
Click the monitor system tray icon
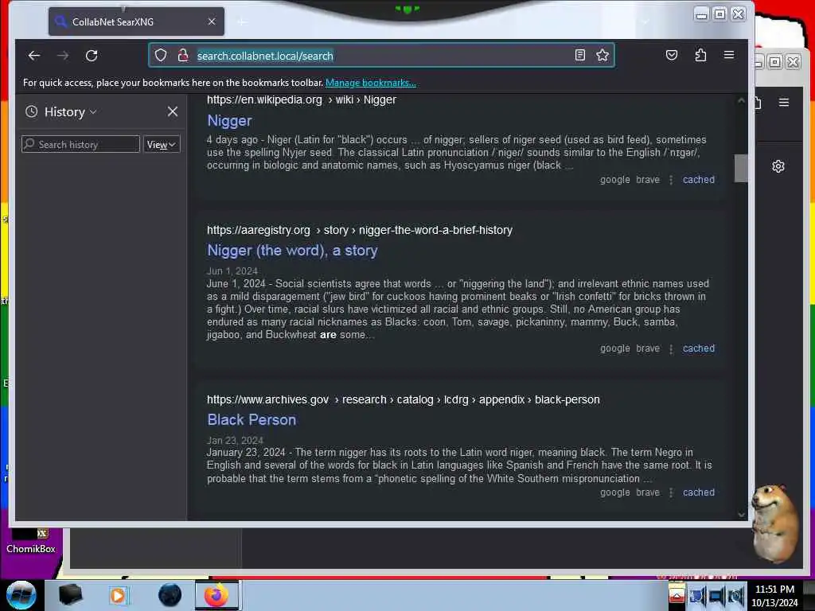(x=717, y=595)
